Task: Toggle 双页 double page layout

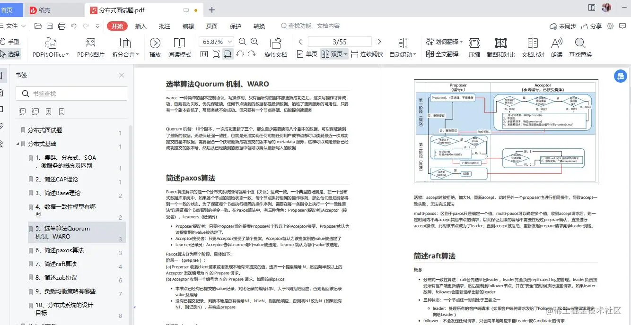Action: 333,54
